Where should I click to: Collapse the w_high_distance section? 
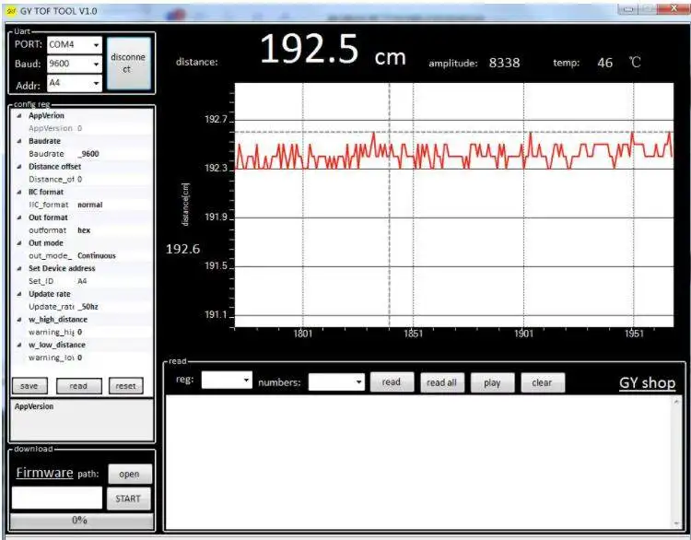point(19,320)
